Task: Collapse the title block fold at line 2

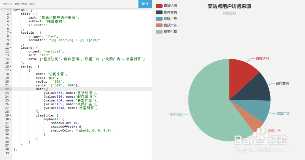Action: [x=10, y=14]
